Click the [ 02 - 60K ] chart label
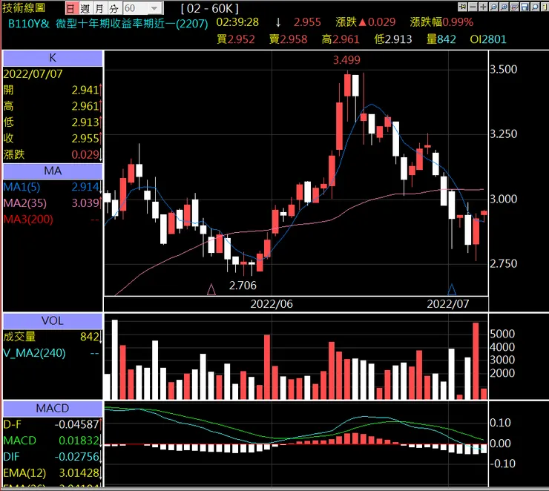This screenshot has height=491, width=549. pyautogui.click(x=210, y=8)
